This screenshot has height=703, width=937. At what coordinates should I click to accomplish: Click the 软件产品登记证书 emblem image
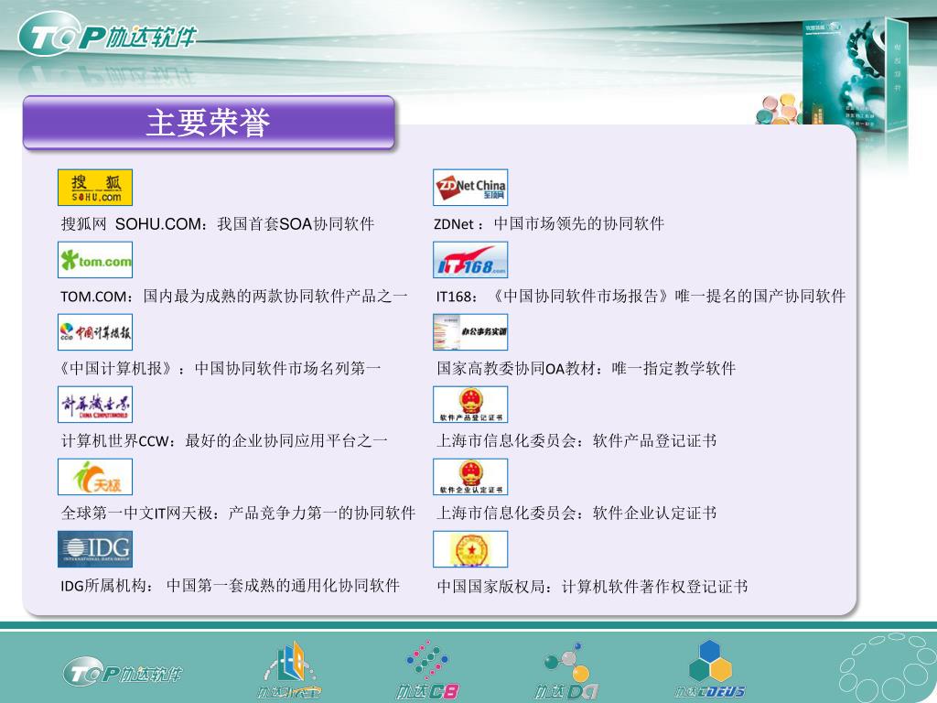(470, 405)
